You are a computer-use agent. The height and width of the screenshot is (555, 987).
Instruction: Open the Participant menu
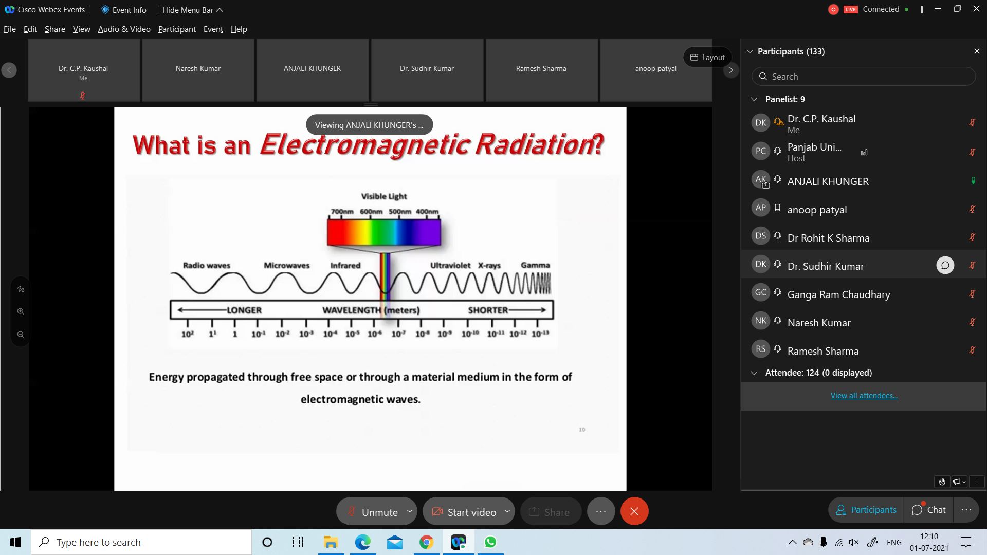(x=177, y=29)
